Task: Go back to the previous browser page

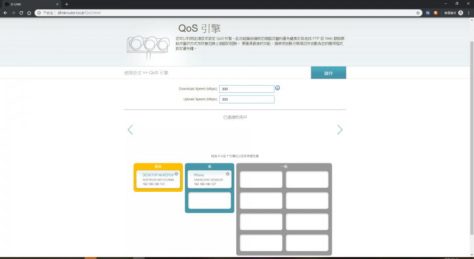Action: pyautogui.click(x=5, y=13)
